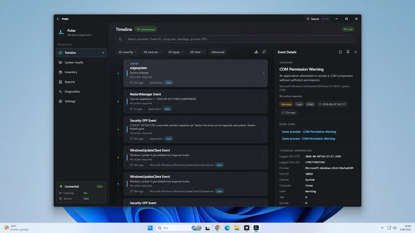Click the magnifier icon in the search field

[120, 39]
